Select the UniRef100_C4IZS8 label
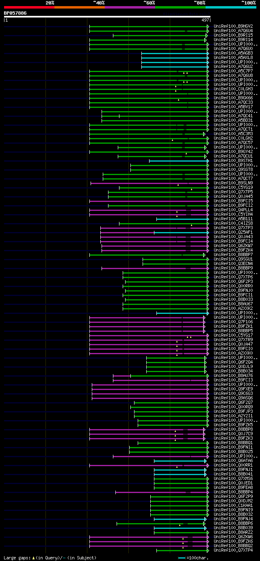This screenshot has width=260, height=561. (x=233, y=223)
